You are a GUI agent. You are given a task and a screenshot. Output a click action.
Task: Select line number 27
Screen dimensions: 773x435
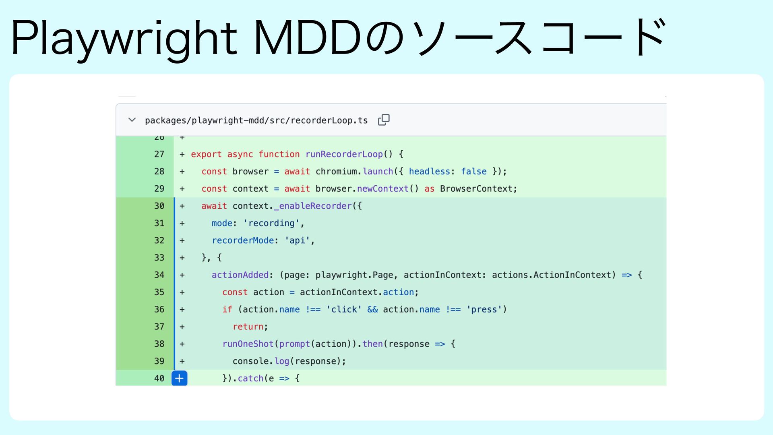click(x=159, y=154)
